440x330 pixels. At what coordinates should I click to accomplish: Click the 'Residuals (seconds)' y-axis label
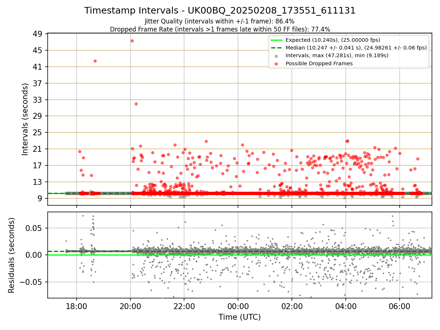11,255
